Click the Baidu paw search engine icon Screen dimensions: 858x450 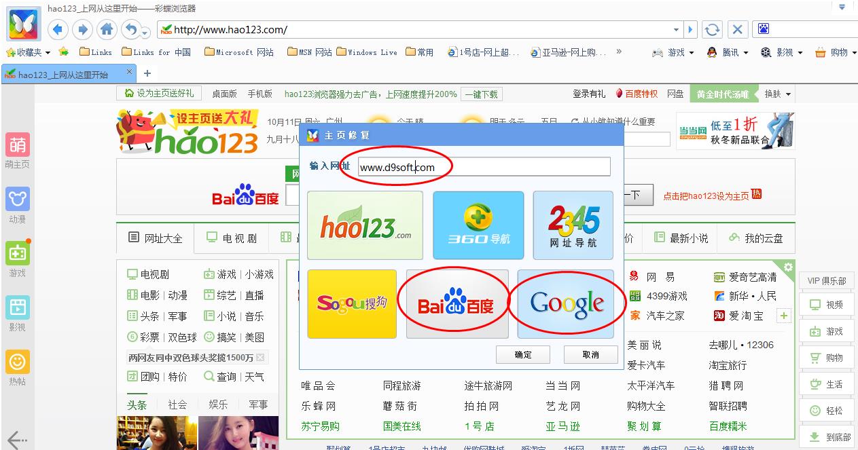coord(764,29)
